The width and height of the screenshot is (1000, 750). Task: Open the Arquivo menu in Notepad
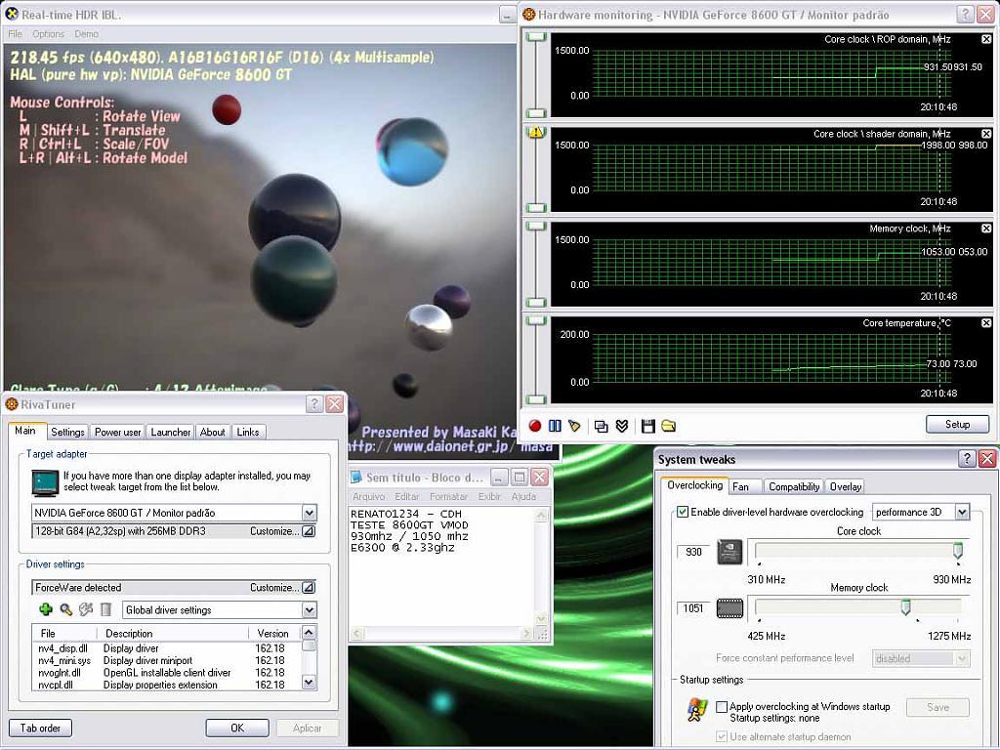tap(368, 496)
